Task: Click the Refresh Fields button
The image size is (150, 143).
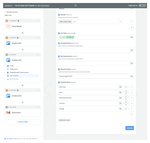Action: [64, 120]
